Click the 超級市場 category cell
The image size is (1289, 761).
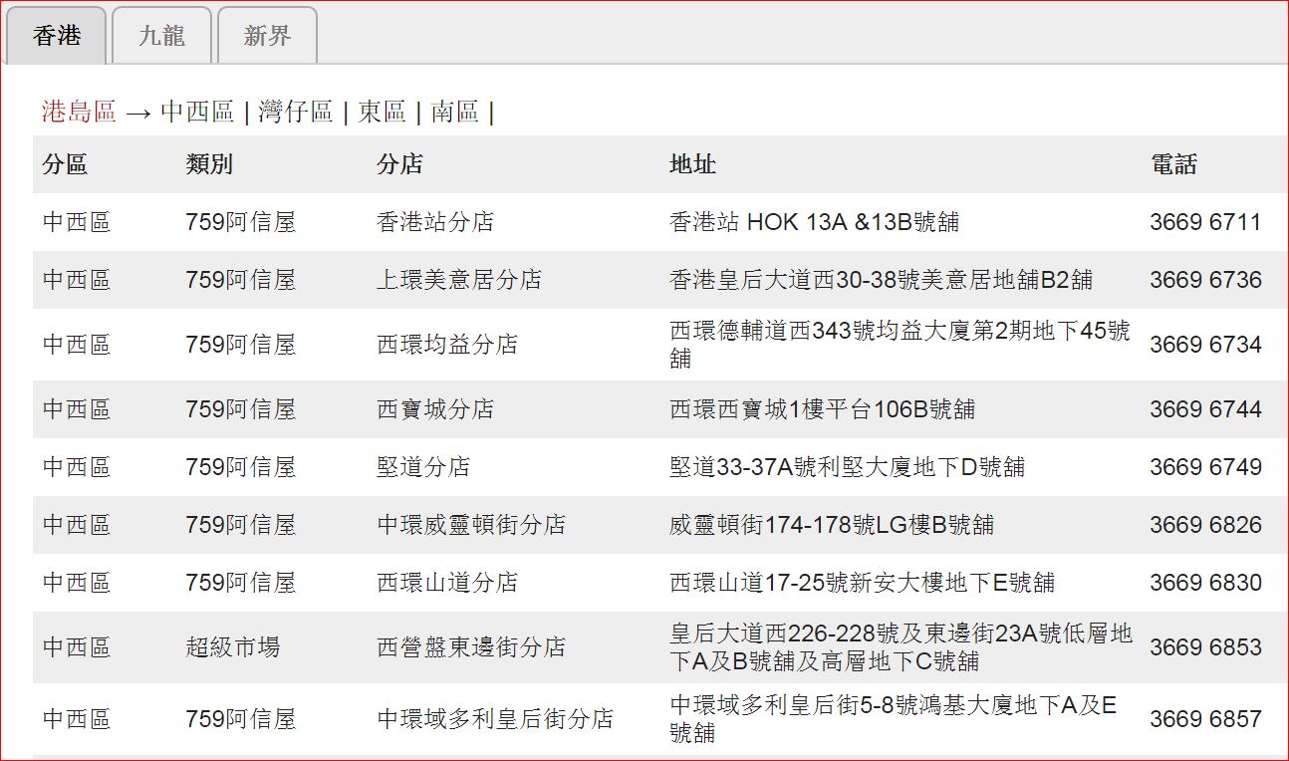(233, 647)
